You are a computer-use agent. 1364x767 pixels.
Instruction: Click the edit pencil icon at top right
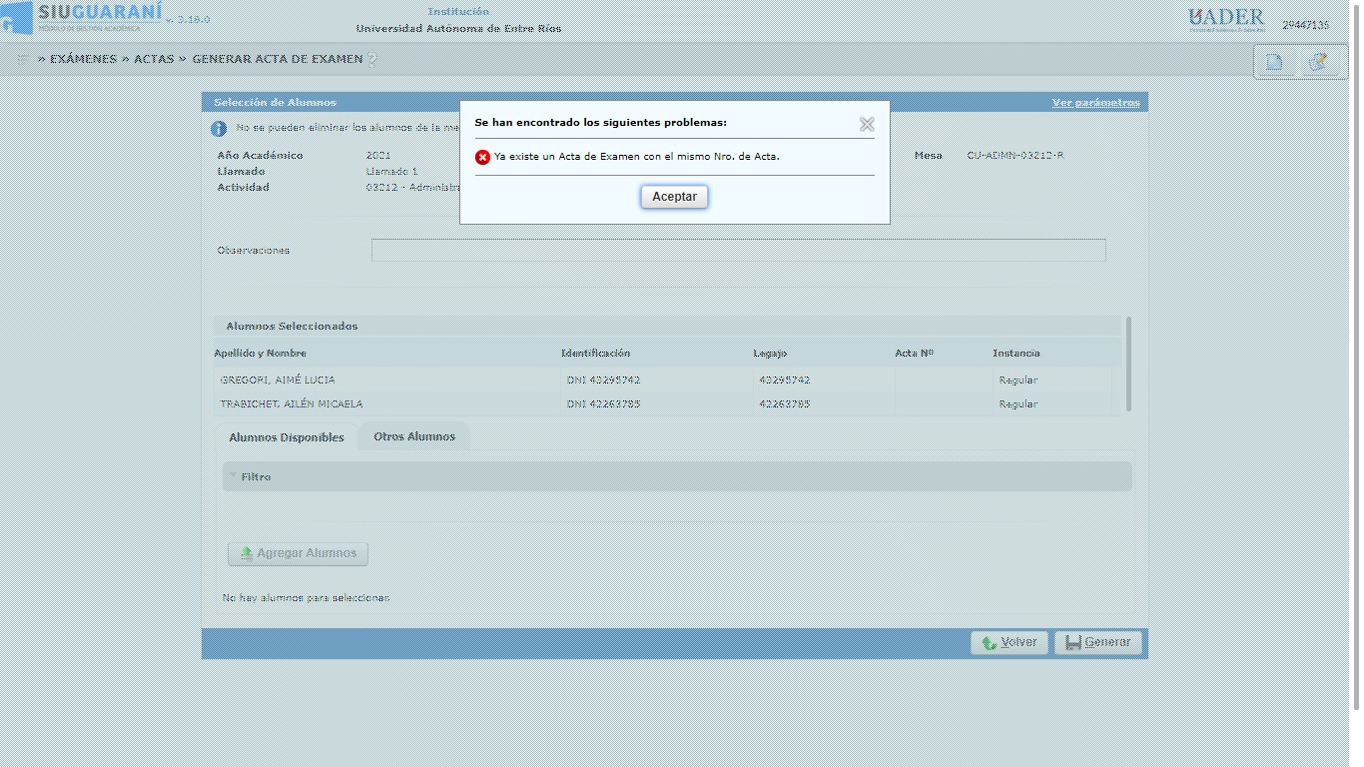pos(1317,62)
